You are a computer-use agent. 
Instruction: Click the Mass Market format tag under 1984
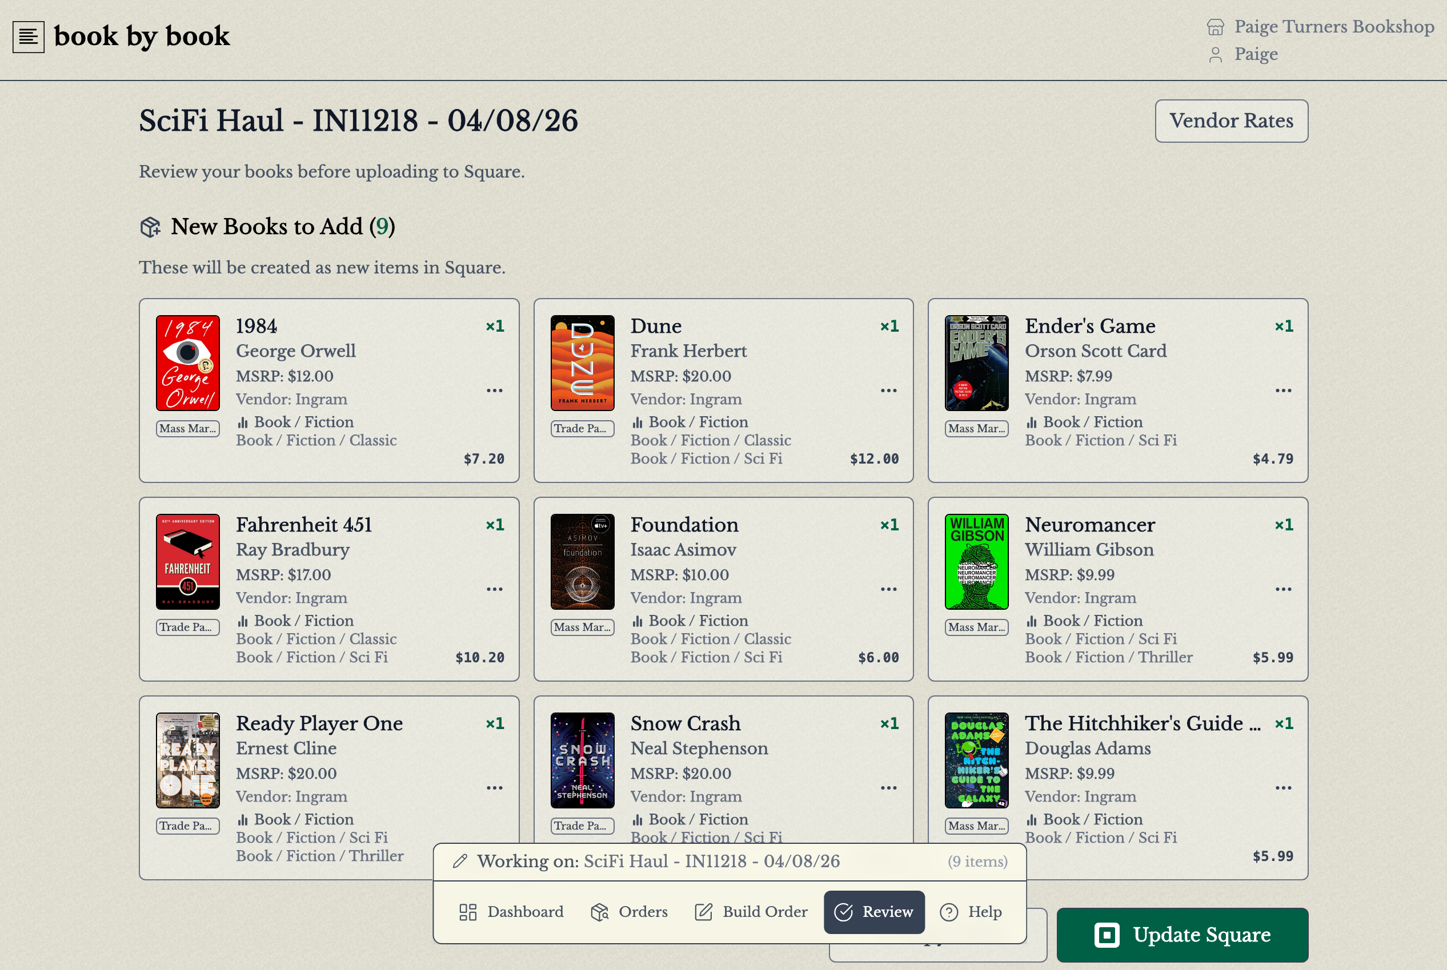pyautogui.click(x=187, y=429)
